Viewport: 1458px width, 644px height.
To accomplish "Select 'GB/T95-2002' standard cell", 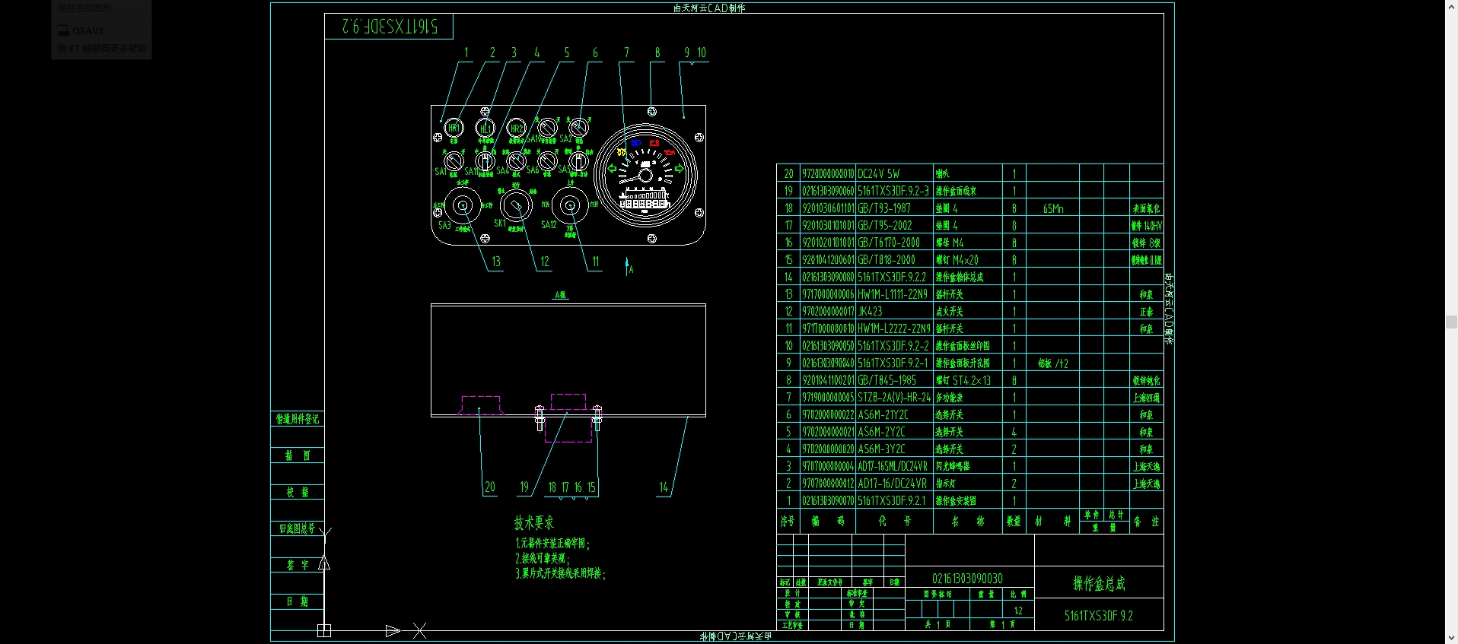I will [x=885, y=225].
